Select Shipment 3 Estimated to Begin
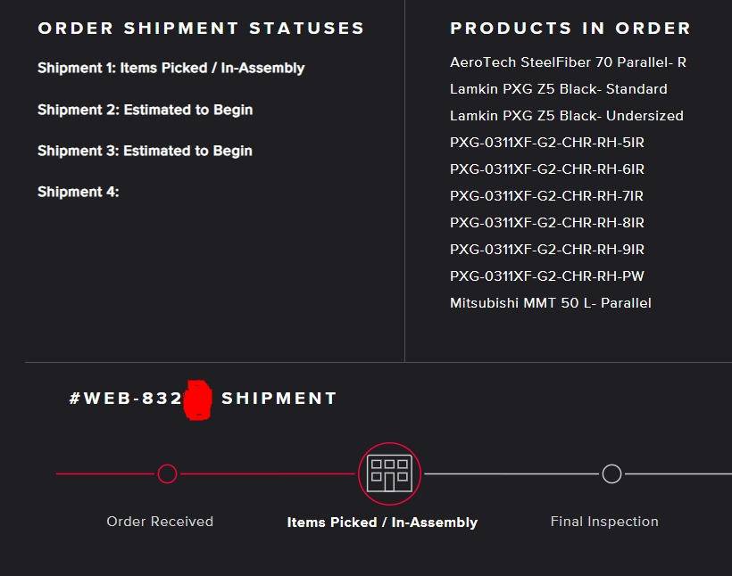Viewport: 732px width, 576px height. 145,151
